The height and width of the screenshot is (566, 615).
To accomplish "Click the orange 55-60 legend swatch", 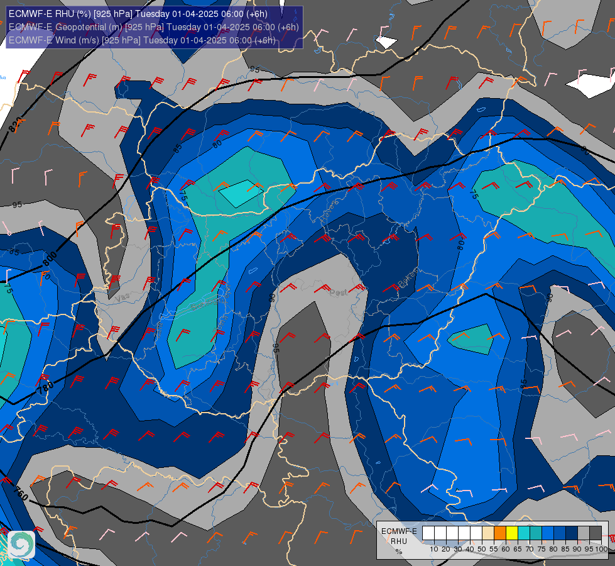I will click(x=500, y=533).
